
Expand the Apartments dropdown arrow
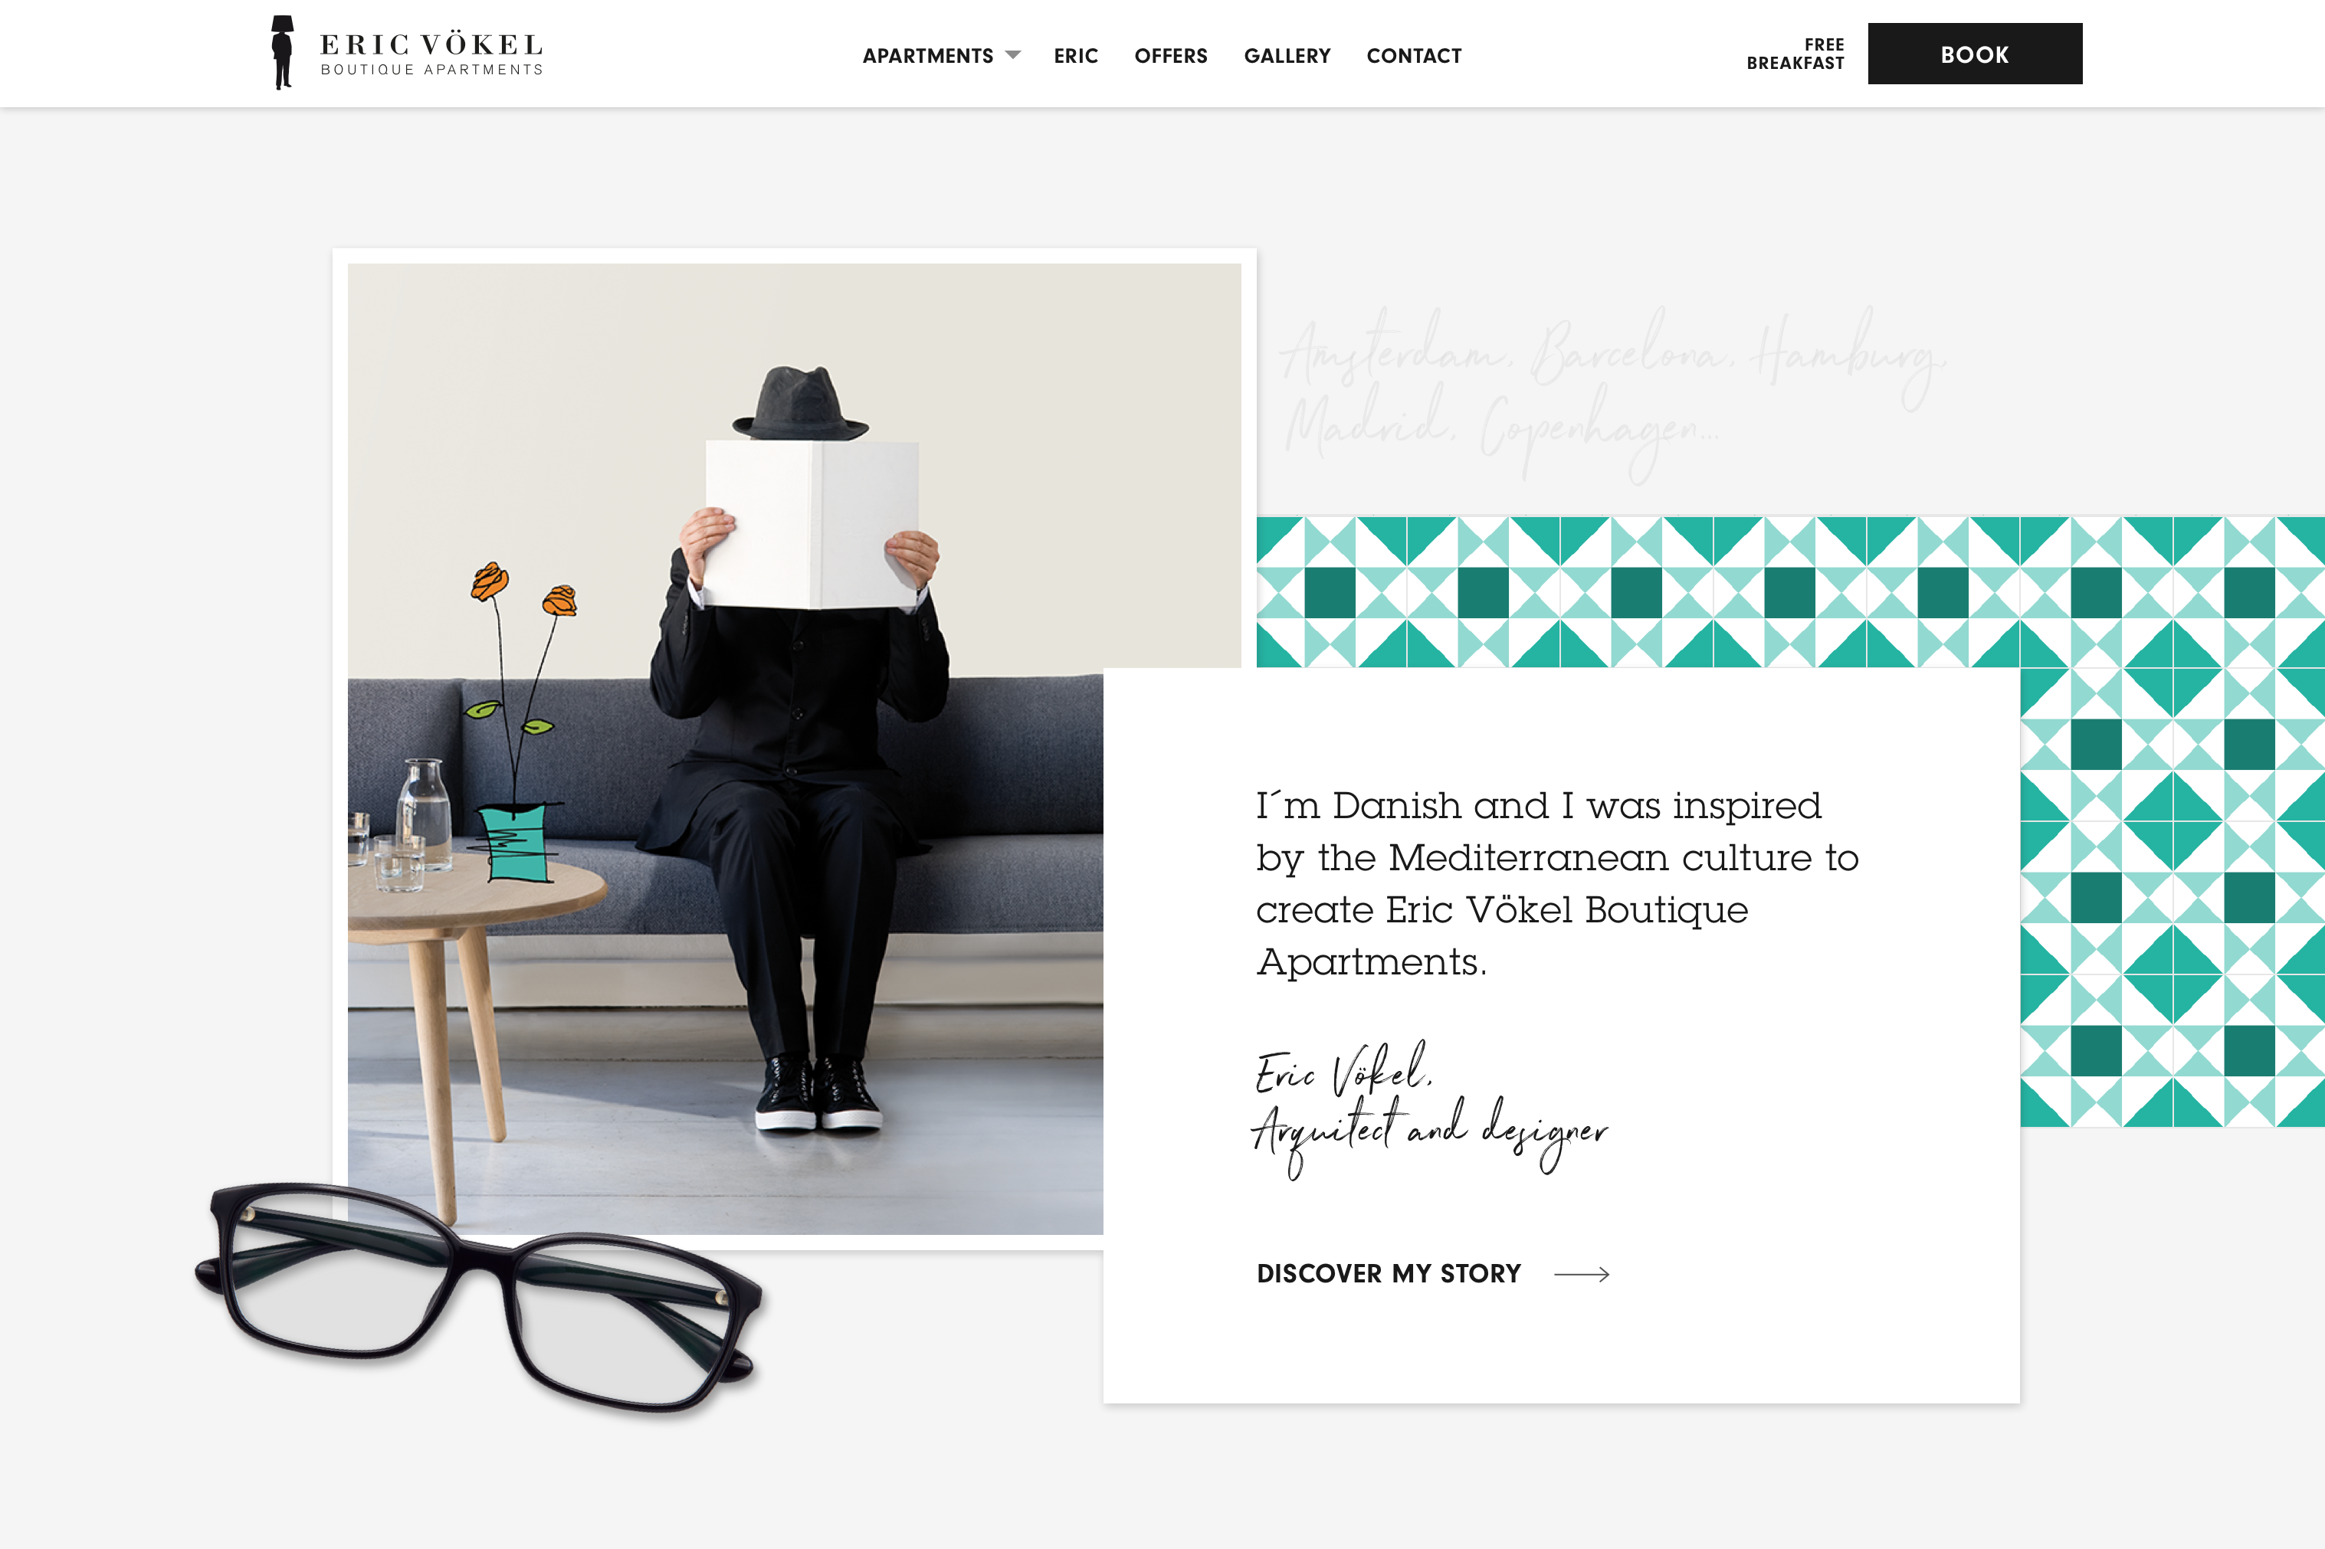(1012, 55)
